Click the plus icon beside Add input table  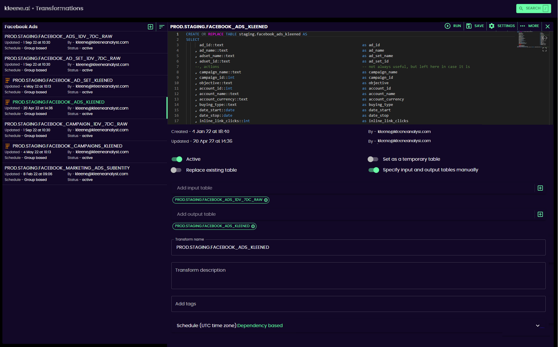point(540,188)
